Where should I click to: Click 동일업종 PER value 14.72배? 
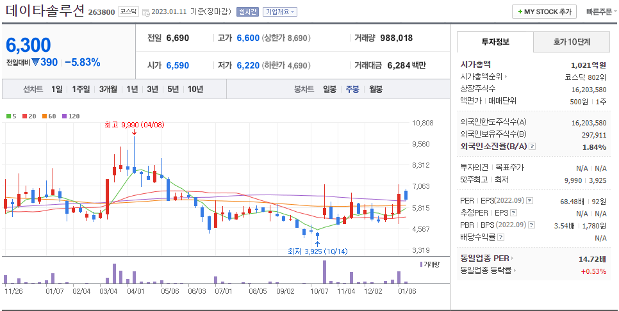[x=592, y=259]
